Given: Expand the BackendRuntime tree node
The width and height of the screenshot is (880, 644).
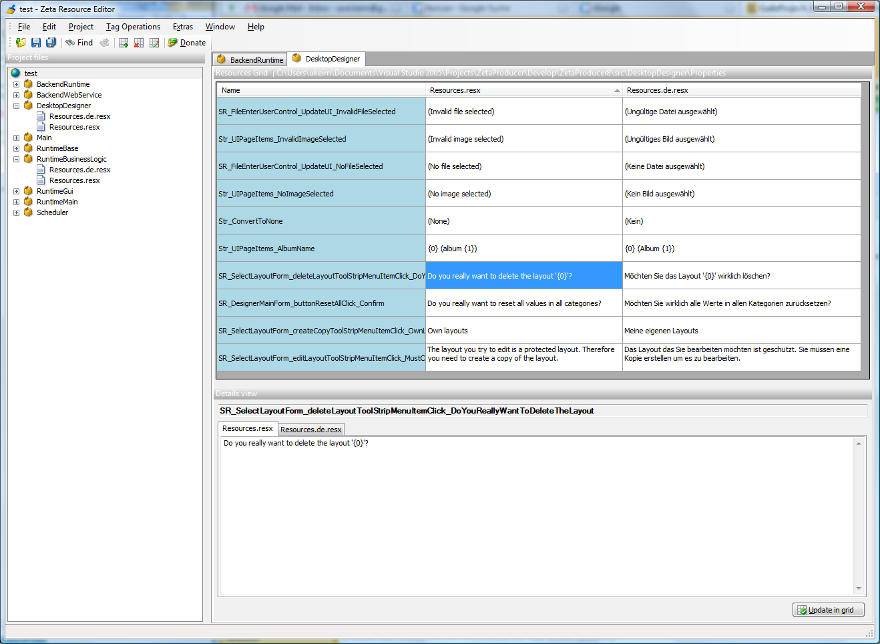Looking at the screenshot, I should 16,84.
